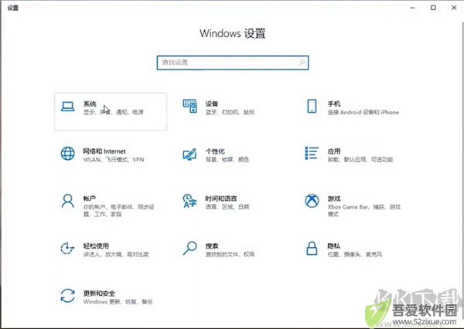This screenshot has height=329, width=464.
Task: Open the 时间和语言 clock icon
Action: (x=189, y=201)
